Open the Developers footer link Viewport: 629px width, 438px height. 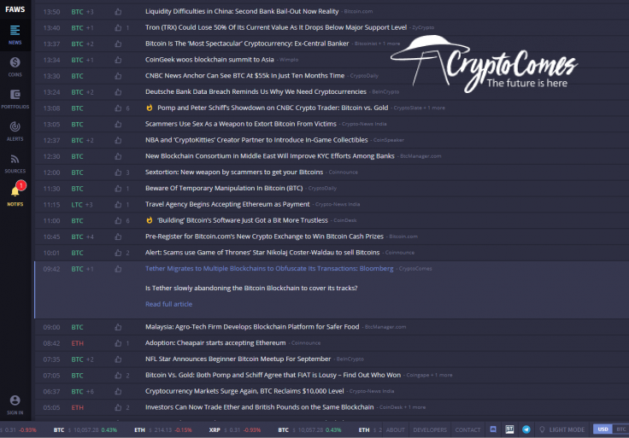[x=430, y=429]
